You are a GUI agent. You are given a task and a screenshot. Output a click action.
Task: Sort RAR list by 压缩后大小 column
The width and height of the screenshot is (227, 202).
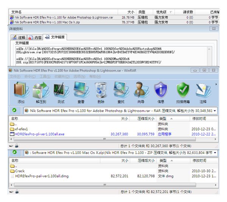[143, 119]
